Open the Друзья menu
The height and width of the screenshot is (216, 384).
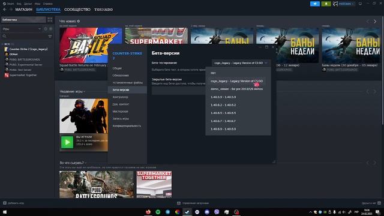click(x=28, y=4)
